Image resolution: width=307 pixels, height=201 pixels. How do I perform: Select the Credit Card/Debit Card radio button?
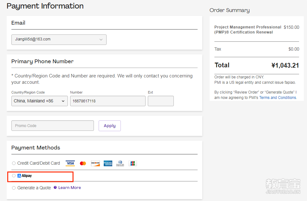coord(14,163)
